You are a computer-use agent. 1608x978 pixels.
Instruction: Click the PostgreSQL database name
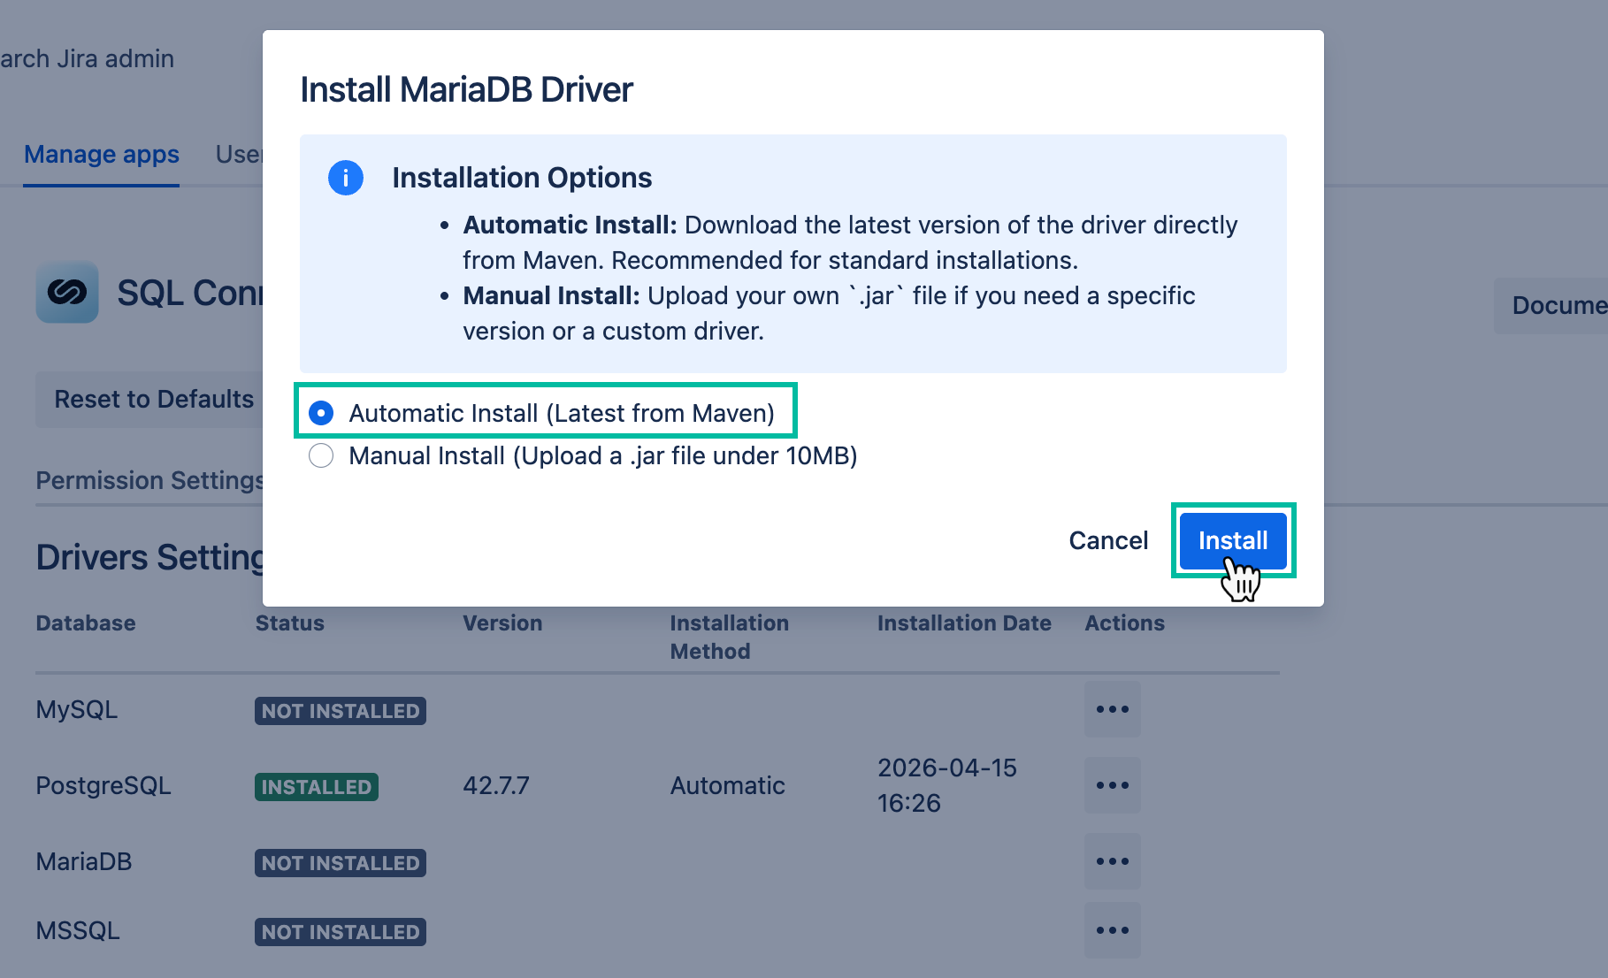click(103, 786)
